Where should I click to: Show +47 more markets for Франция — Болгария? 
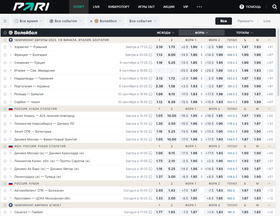[x=270, y=55]
